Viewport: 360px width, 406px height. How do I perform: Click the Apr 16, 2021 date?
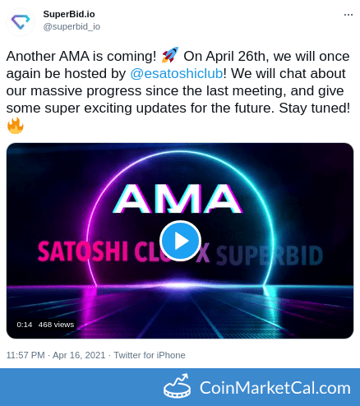[x=79, y=355]
